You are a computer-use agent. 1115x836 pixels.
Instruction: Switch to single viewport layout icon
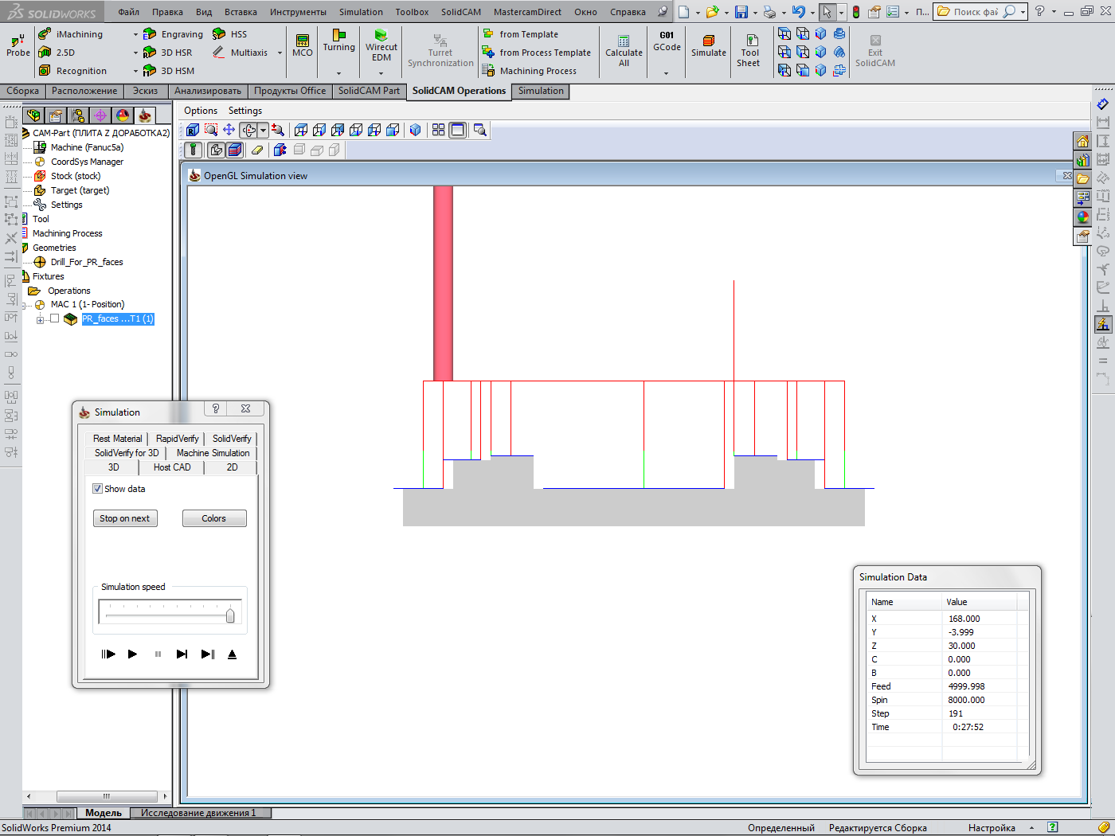(457, 130)
